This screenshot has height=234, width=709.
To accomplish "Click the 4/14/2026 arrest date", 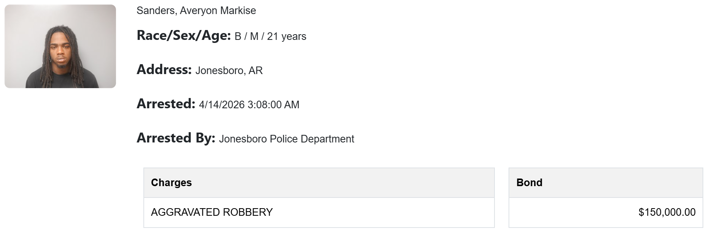I will (x=221, y=105).
